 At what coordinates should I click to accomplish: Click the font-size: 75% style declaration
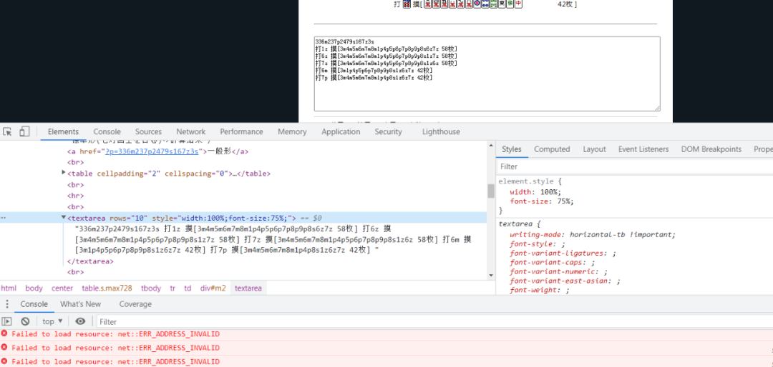click(x=542, y=201)
